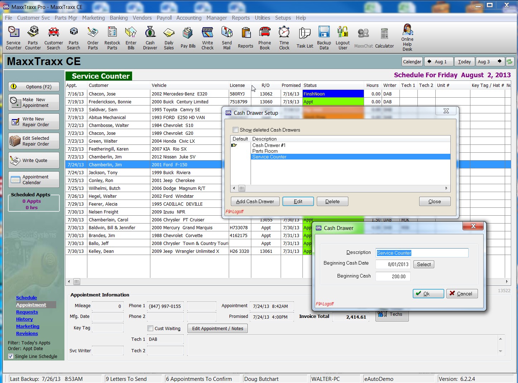
Task: Open the Calendar button
Action: point(412,62)
